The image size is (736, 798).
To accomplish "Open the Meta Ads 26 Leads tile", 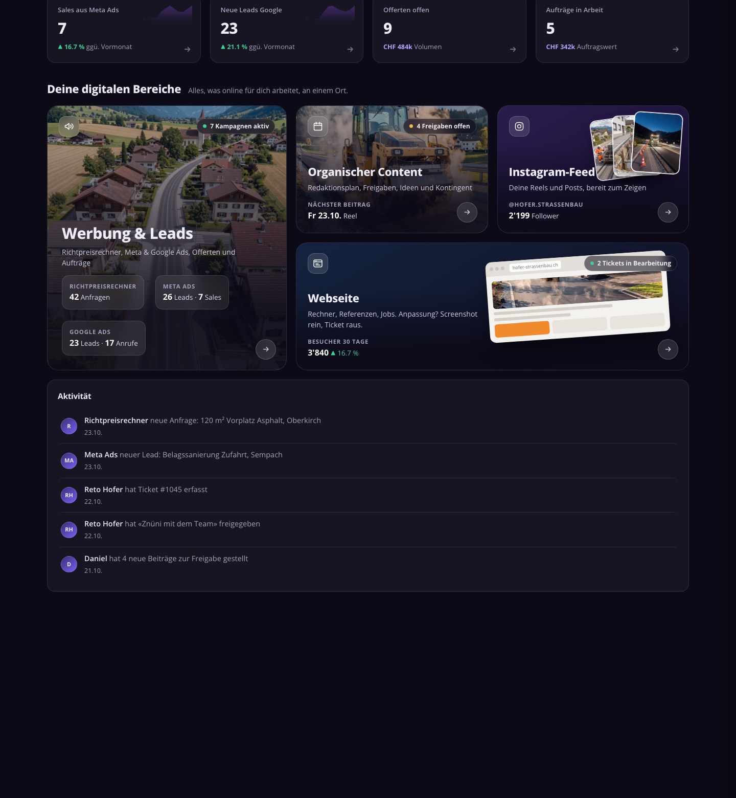I will 192,292.
